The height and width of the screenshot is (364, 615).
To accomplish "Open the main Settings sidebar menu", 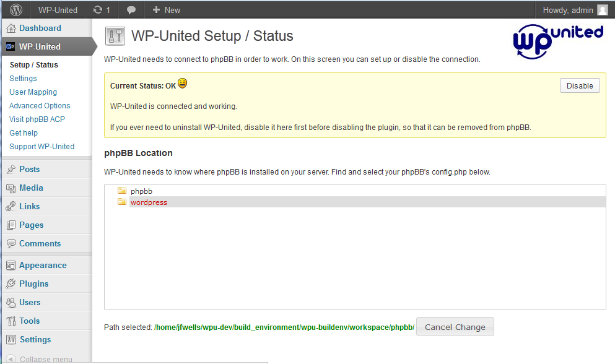I will [35, 339].
